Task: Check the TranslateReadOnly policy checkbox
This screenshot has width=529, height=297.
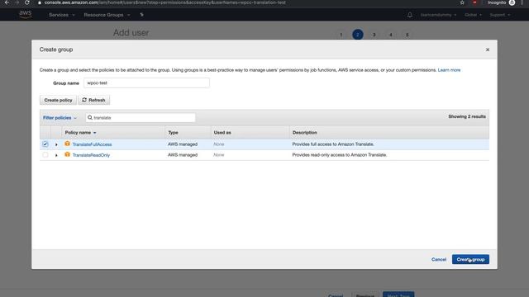Action: [45, 155]
